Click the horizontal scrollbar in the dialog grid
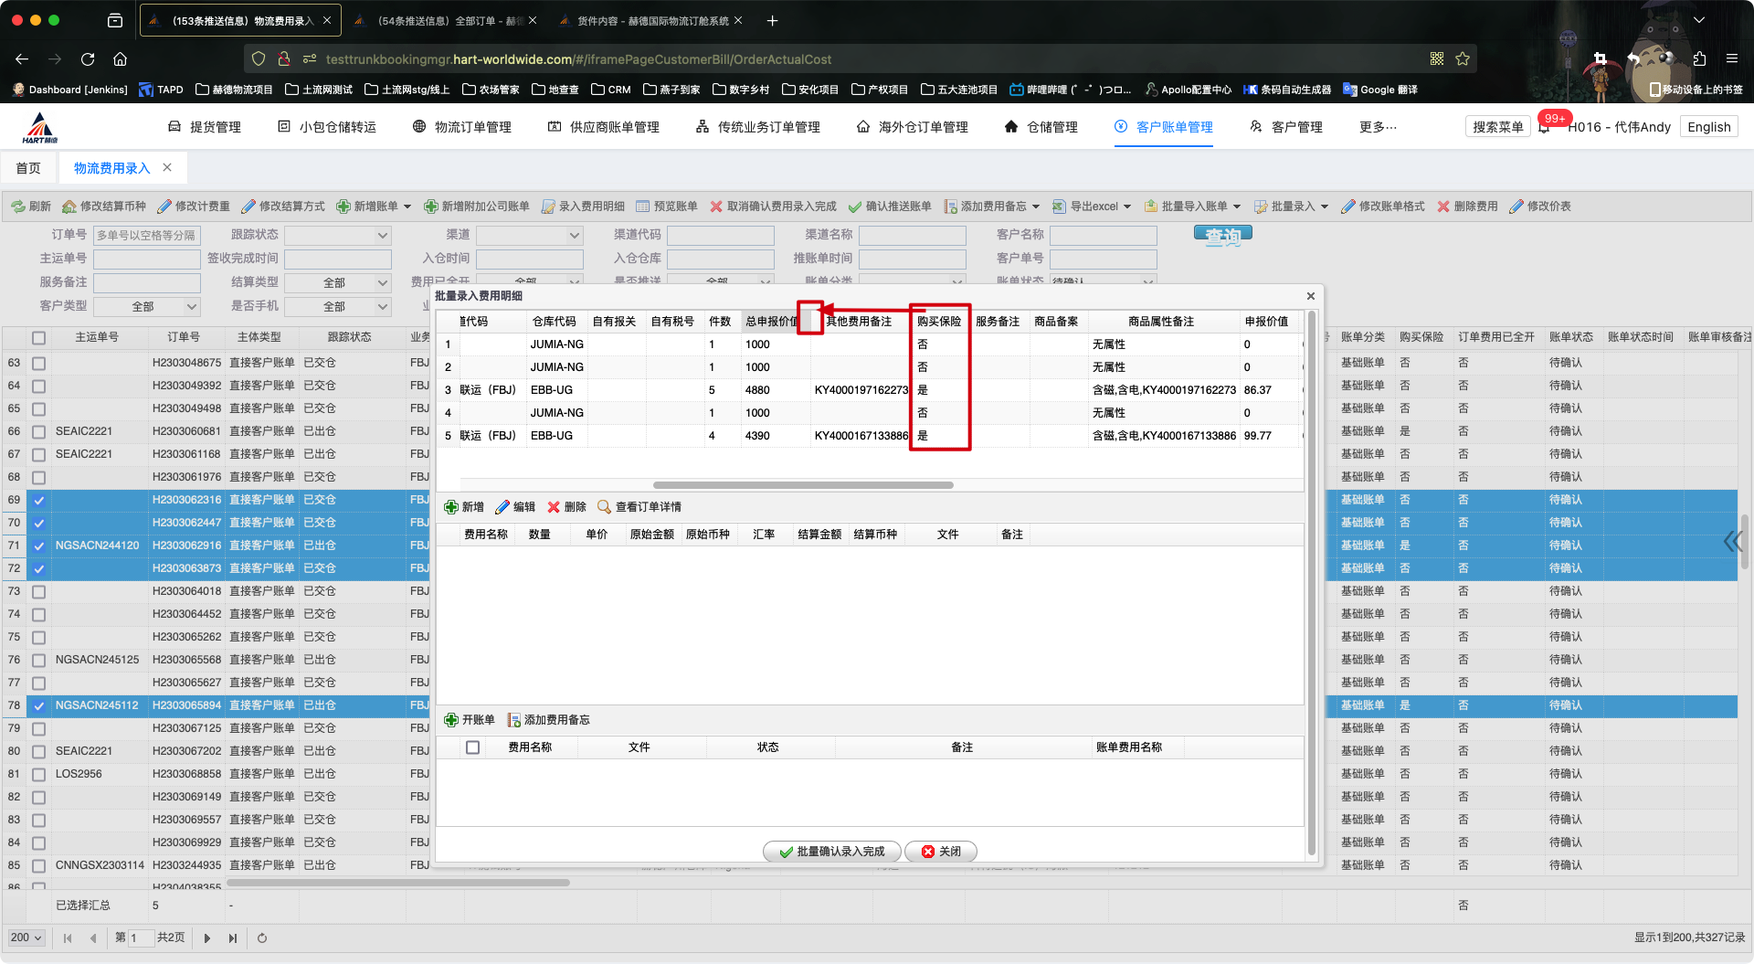 point(803,485)
